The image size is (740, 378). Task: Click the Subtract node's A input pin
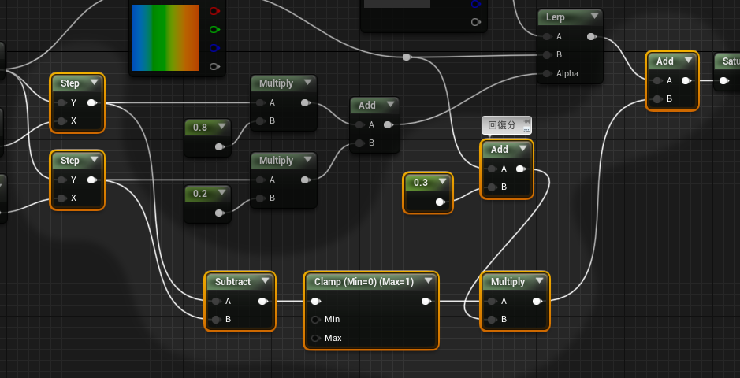tap(216, 301)
